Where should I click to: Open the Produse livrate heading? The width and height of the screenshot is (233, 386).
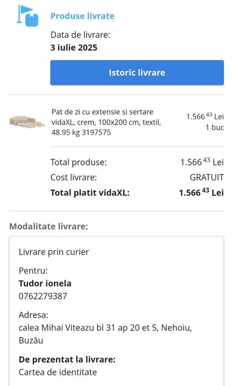82,16
